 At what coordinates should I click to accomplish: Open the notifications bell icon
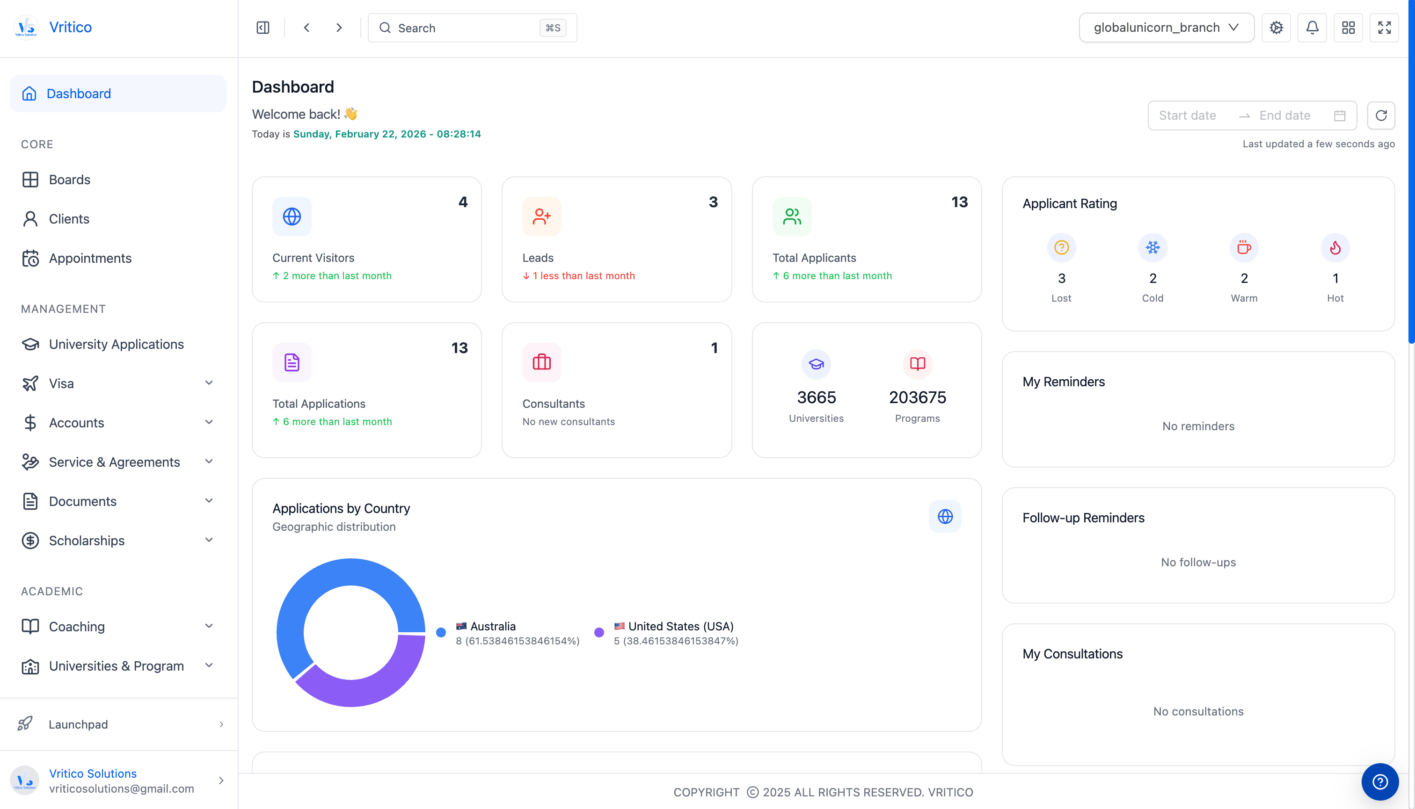pyautogui.click(x=1312, y=27)
